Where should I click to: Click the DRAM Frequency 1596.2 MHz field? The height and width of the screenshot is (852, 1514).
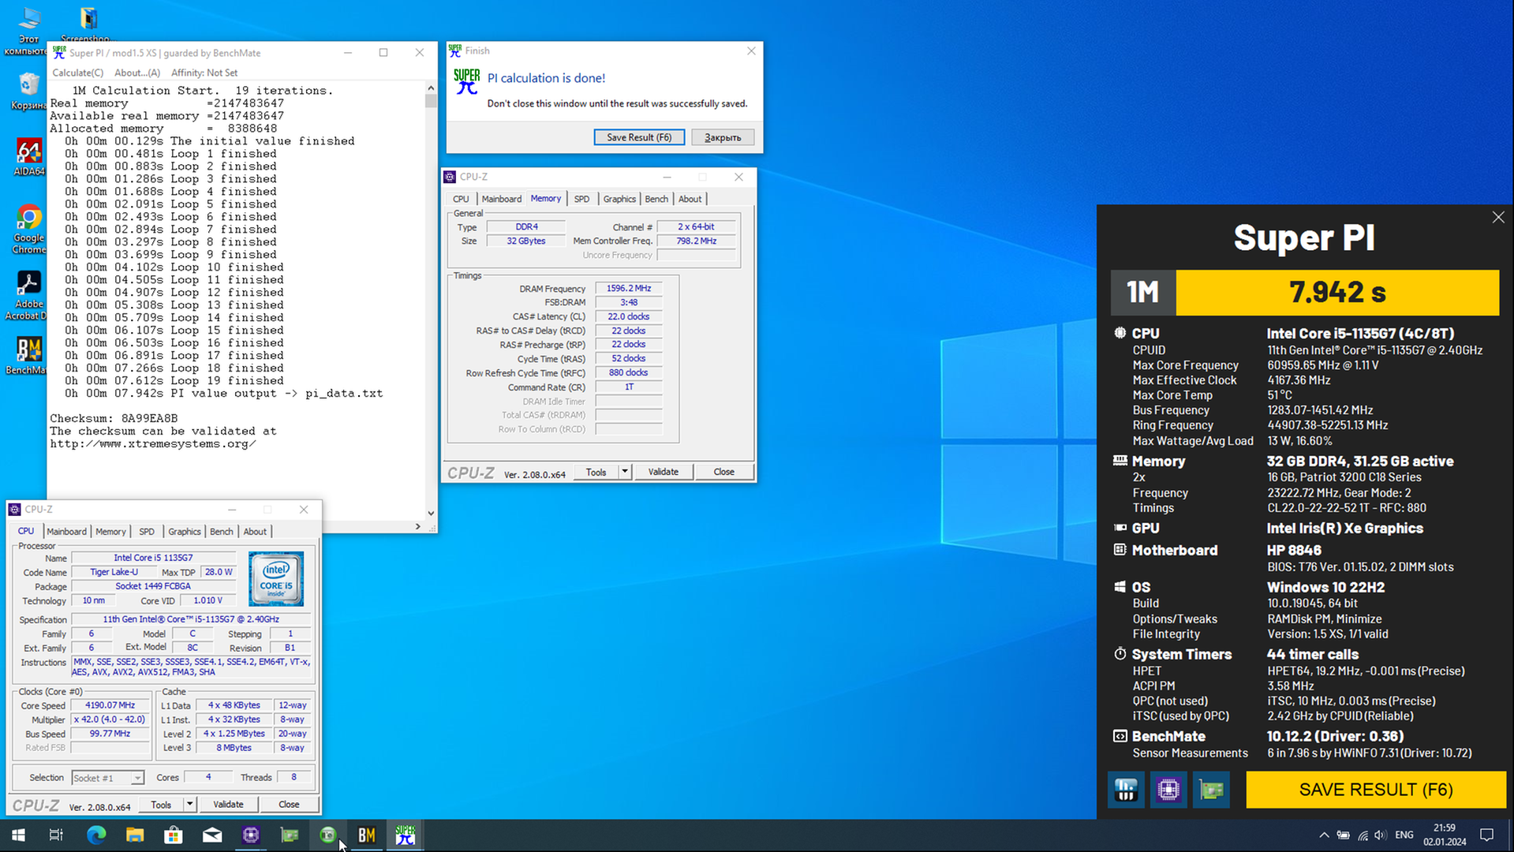pyautogui.click(x=629, y=289)
